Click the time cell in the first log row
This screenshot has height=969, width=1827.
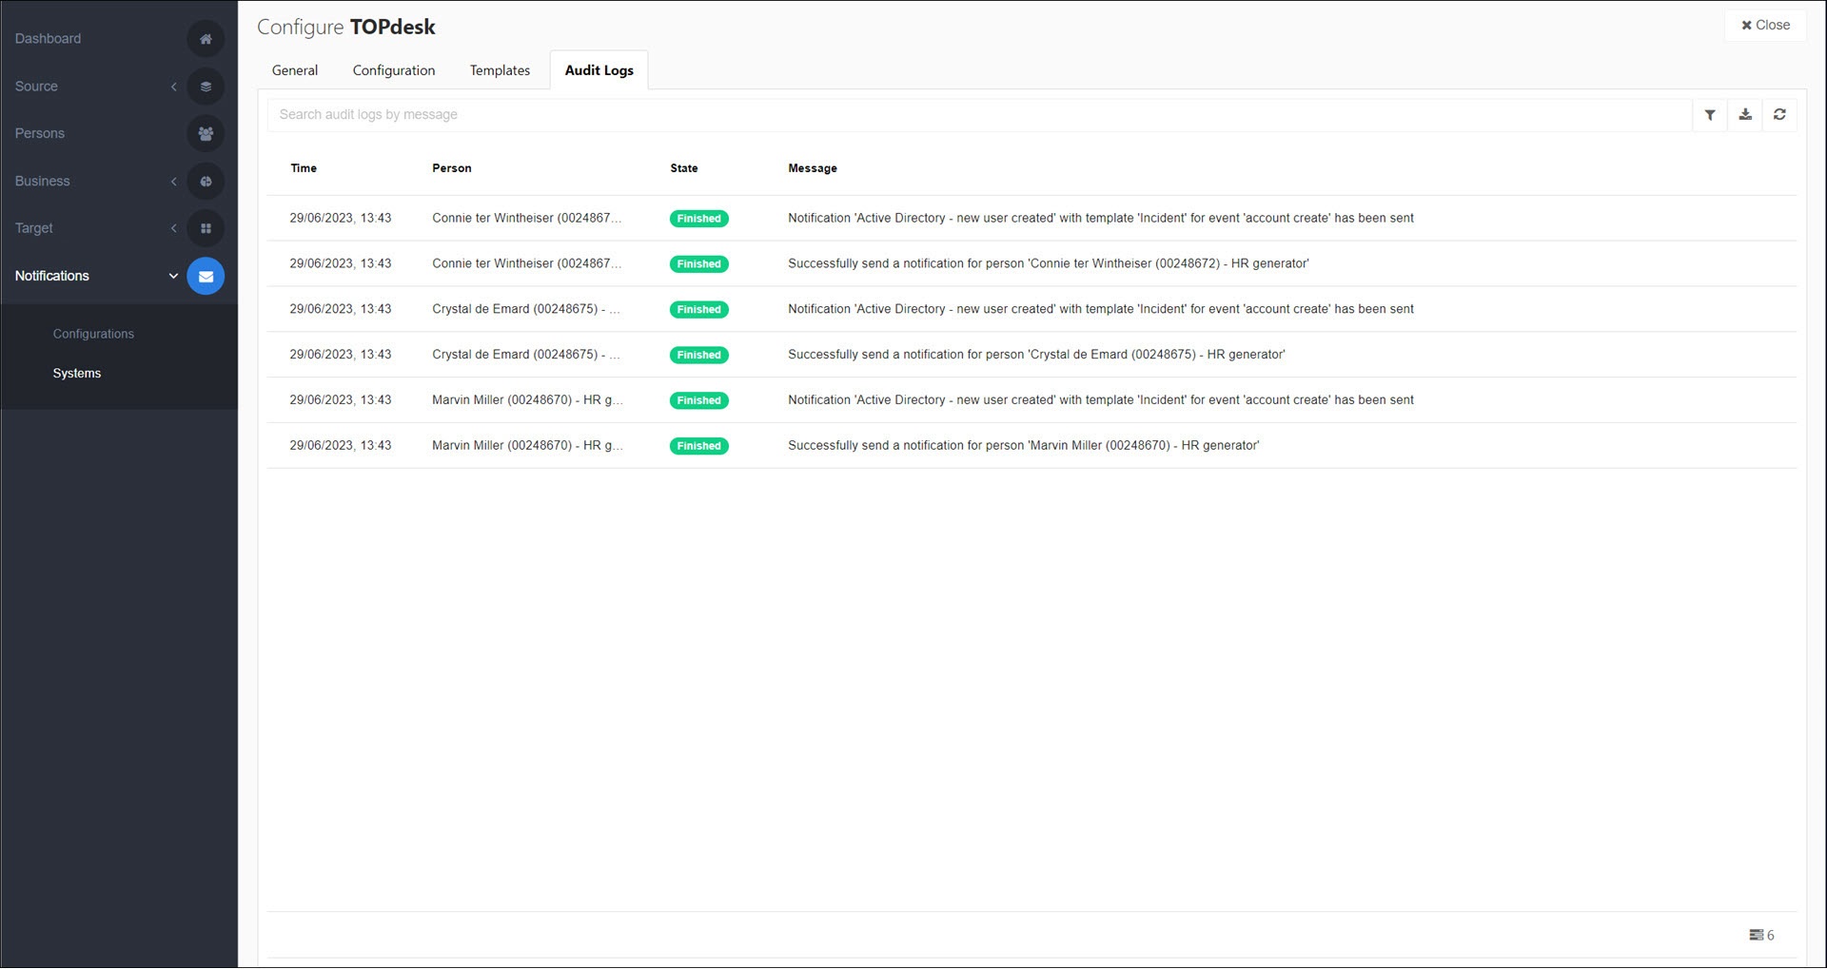click(x=341, y=219)
